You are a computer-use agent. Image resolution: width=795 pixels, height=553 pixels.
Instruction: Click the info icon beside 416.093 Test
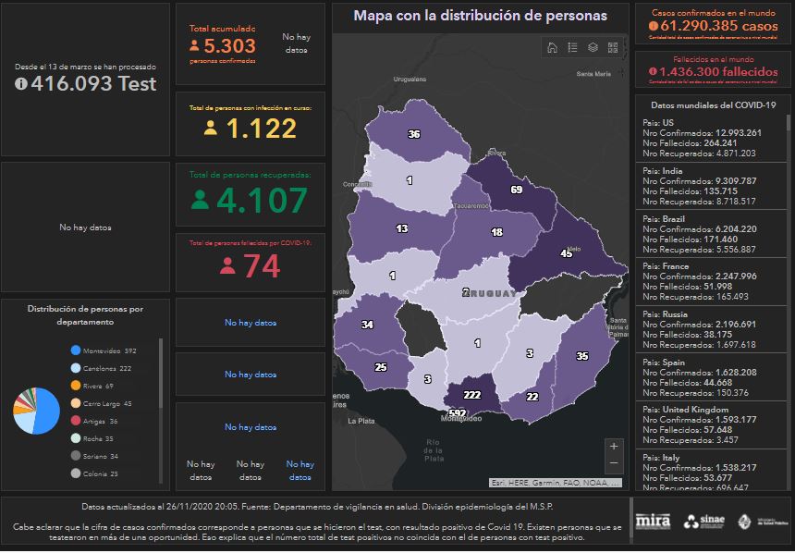tap(21, 83)
